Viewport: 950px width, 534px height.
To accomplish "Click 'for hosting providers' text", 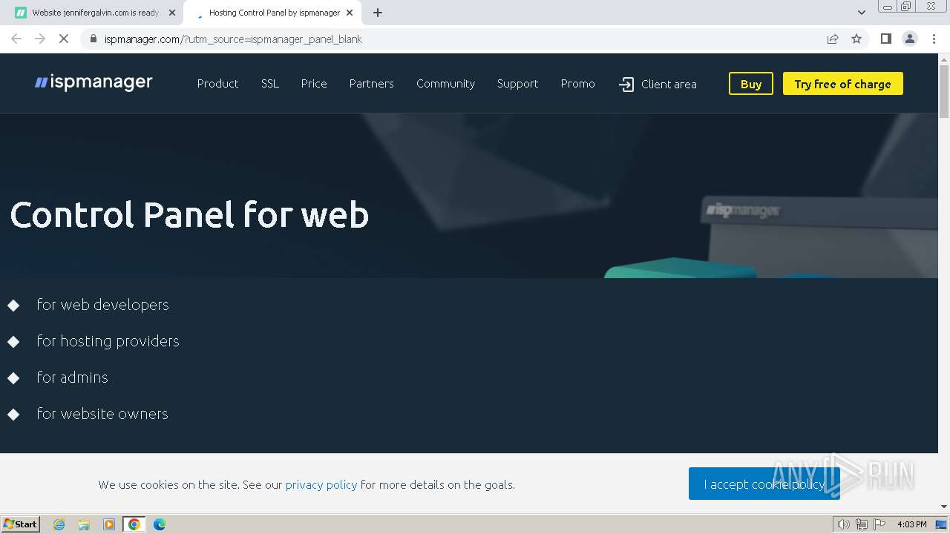I will pos(108,340).
